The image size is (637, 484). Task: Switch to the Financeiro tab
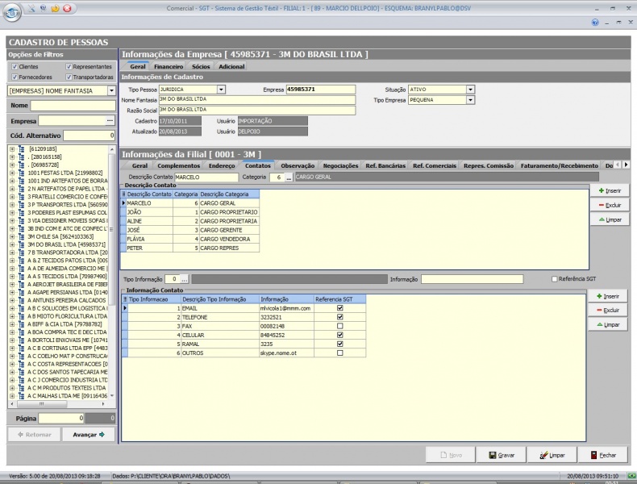(x=169, y=66)
